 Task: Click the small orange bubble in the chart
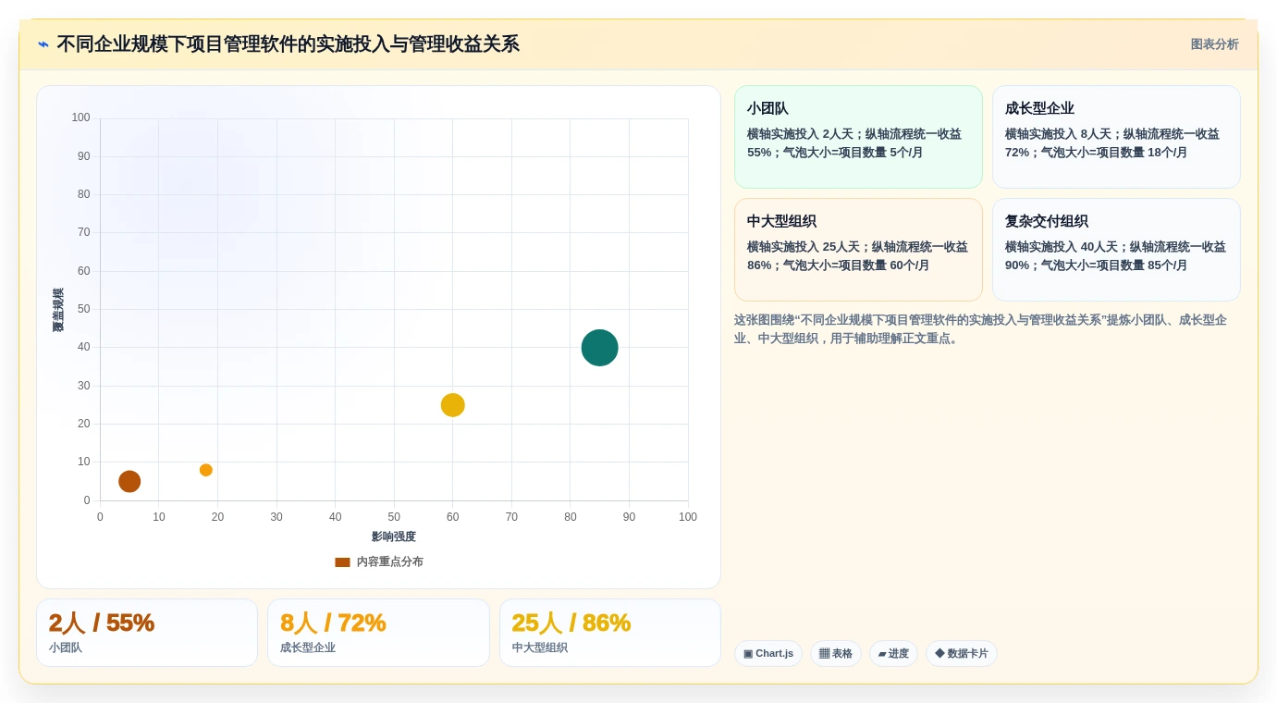click(206, 470)
